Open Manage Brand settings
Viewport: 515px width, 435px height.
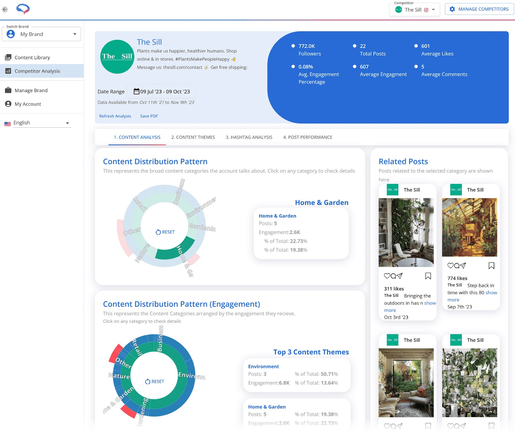(31, 90)
